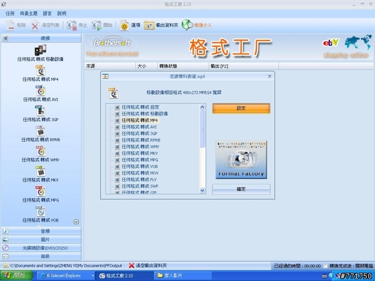375x281 pixels.
Task: Click the folder icon beside the output path
Action: click(x=6, y=266)
